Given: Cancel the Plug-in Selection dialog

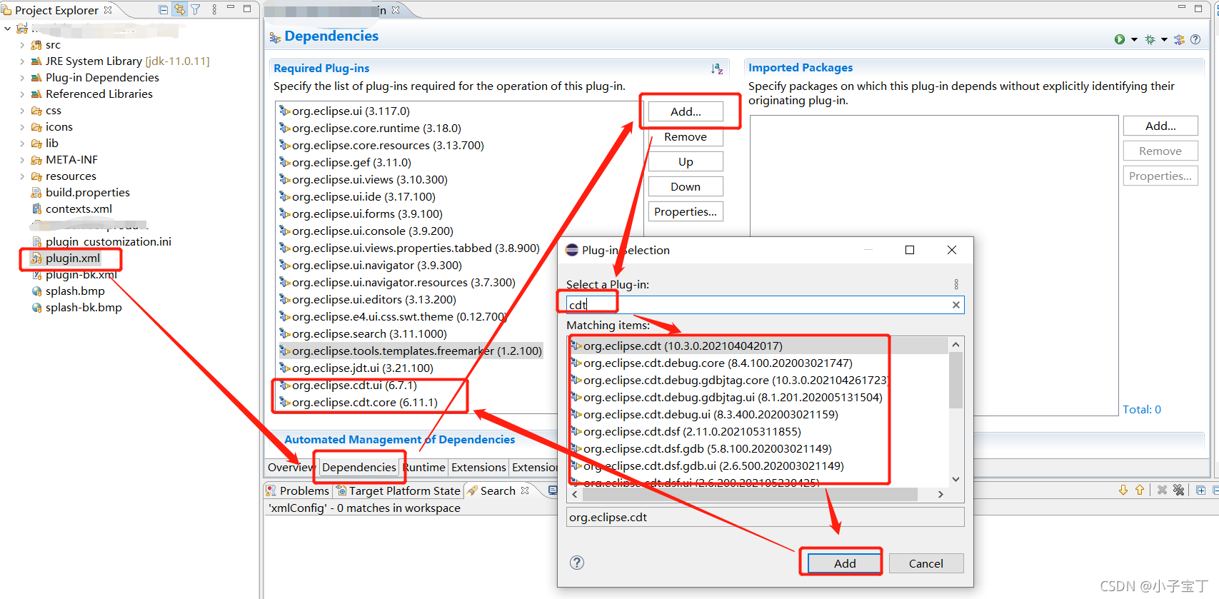Looking at the screenshot, I should (925, 563).
